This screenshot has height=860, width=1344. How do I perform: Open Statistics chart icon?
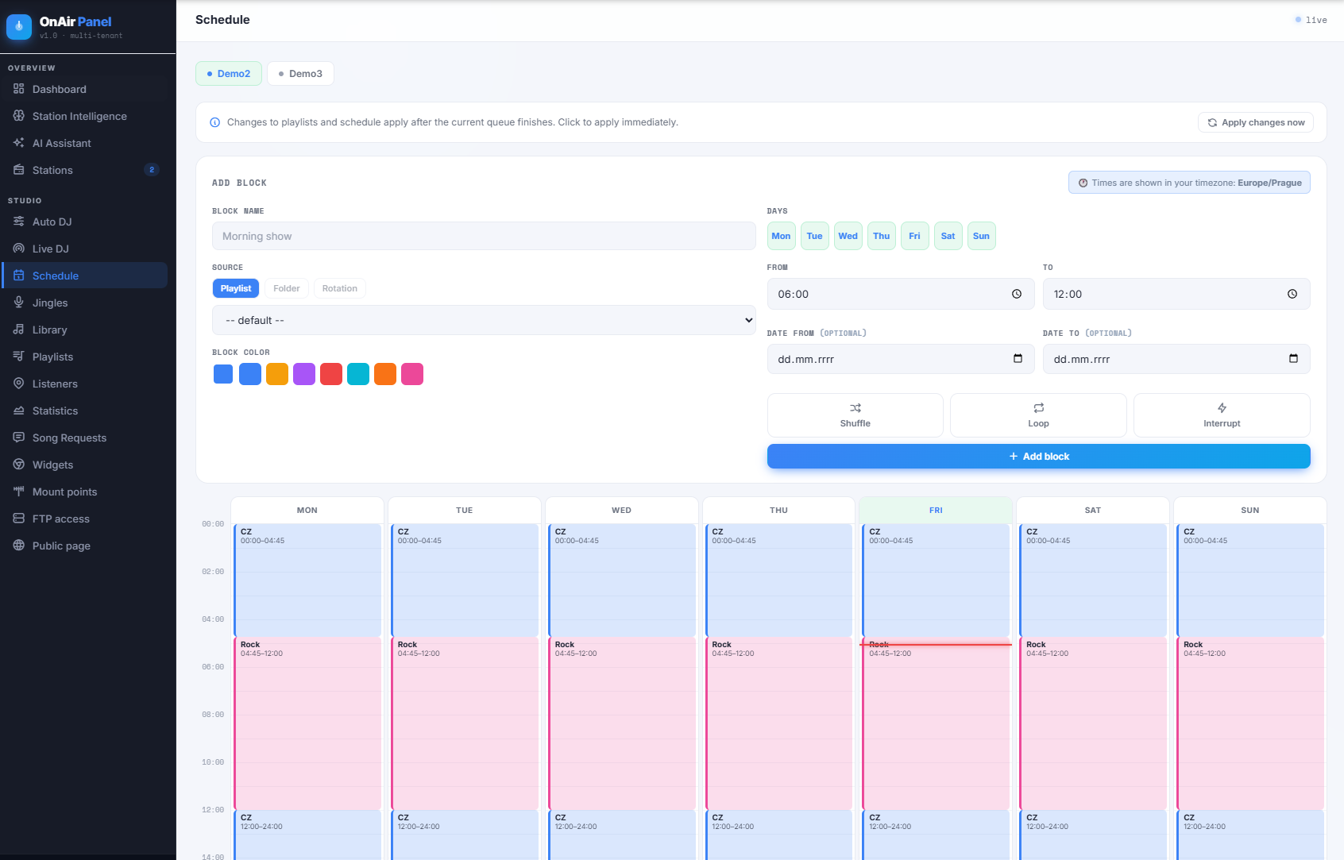(x=19, y=411)
